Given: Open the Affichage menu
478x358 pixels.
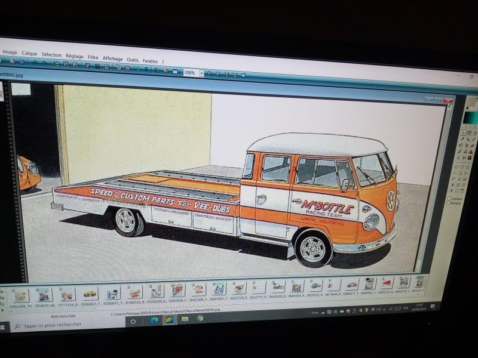Looking at the screenshot, I should tap(112, 58).
